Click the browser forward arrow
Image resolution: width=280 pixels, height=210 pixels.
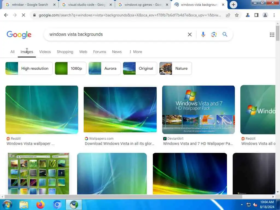15,15
